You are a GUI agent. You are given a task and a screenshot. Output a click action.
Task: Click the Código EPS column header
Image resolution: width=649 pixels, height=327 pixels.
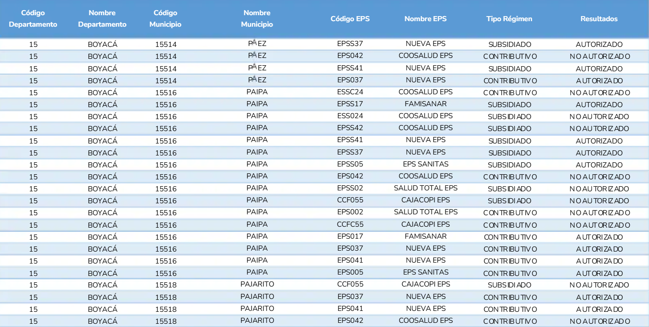tap(350, 19)
